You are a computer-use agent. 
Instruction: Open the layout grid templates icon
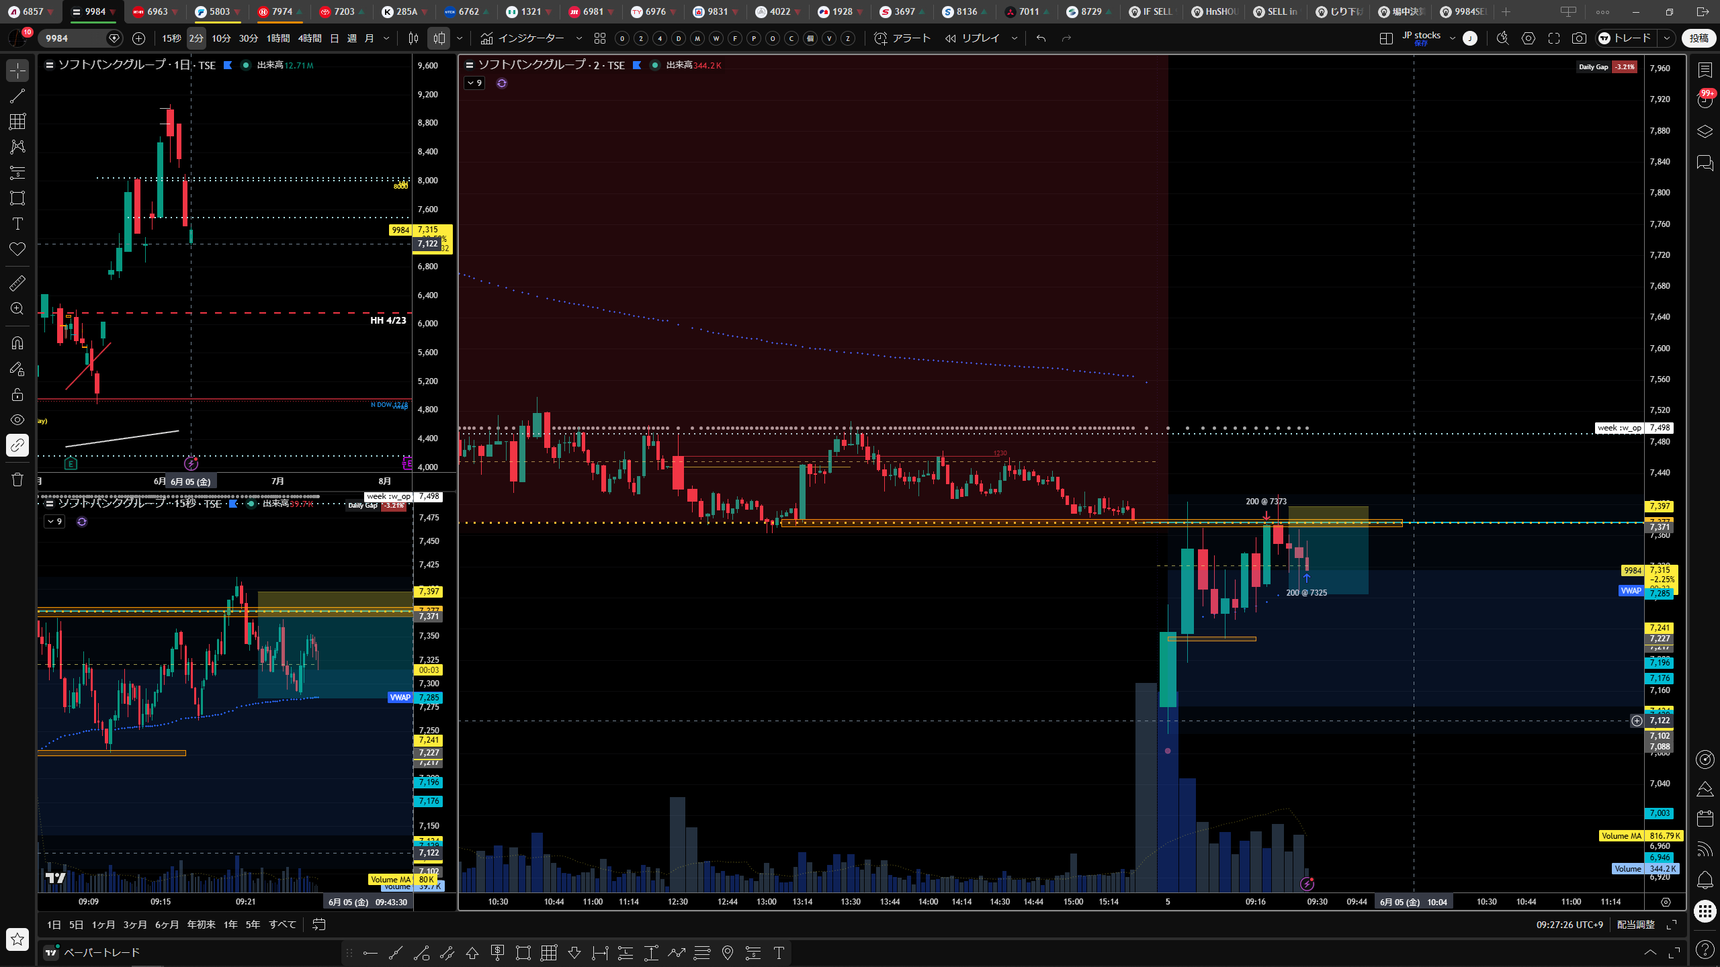click(600, 38)
